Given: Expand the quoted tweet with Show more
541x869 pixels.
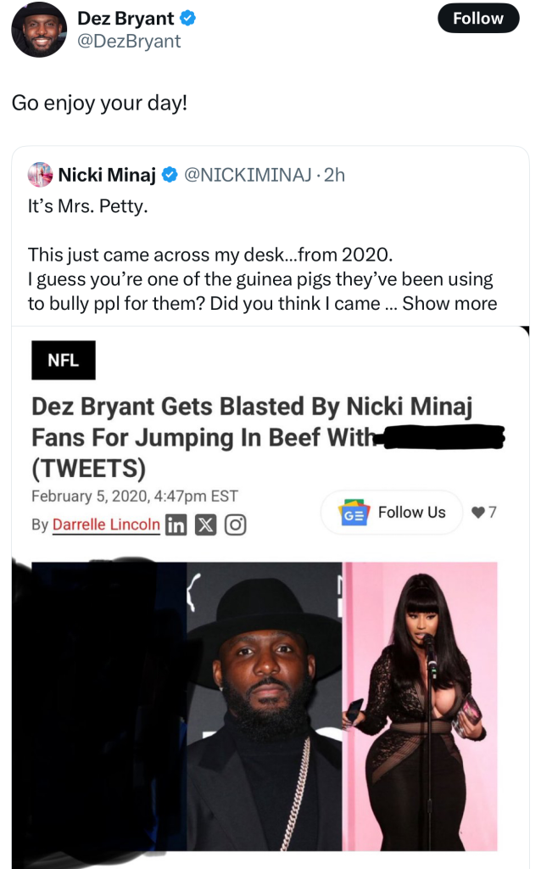Looking at the screenshot, I should (x=449, y=304).
